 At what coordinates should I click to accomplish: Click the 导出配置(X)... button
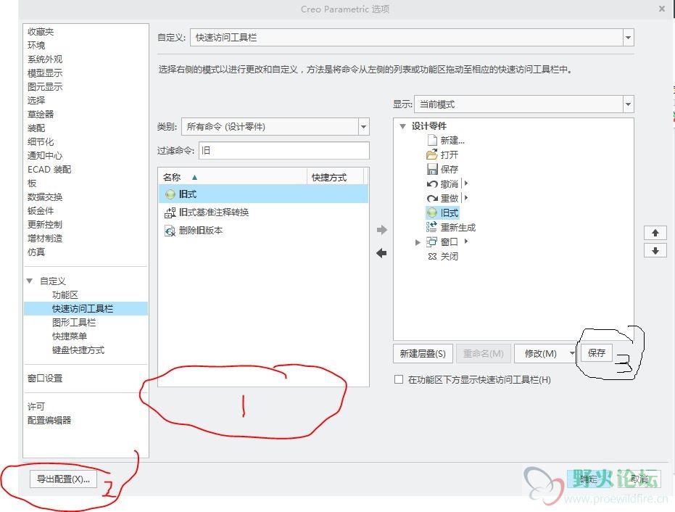[63, 479]
